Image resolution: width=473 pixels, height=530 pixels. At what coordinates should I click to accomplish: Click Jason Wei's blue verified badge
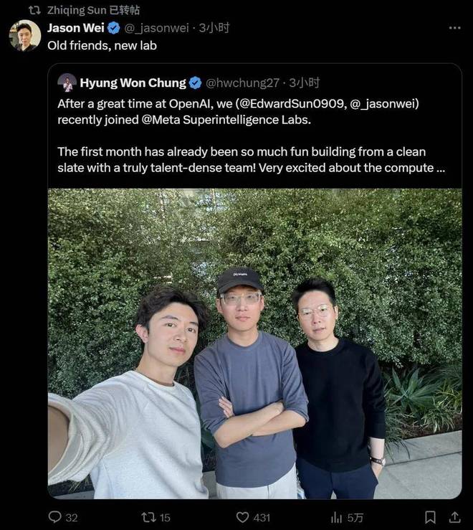(113, 28)
